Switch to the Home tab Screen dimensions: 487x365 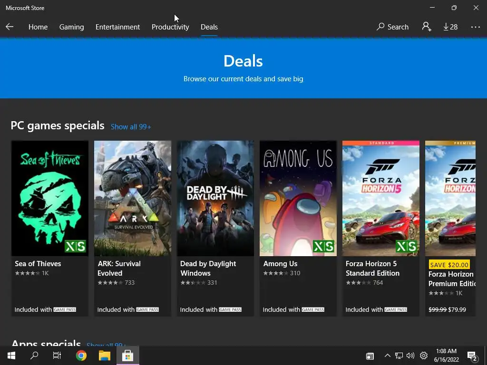[x=38, y=27]
